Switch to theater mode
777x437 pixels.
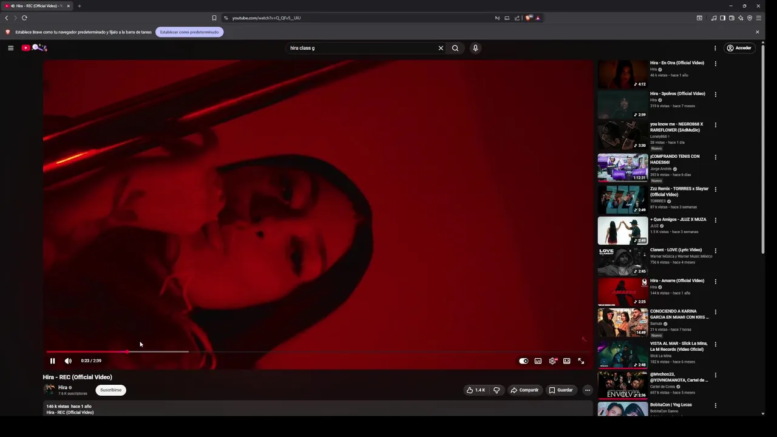(566, 361)
